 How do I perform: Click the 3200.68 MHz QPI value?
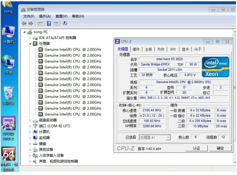152,126
